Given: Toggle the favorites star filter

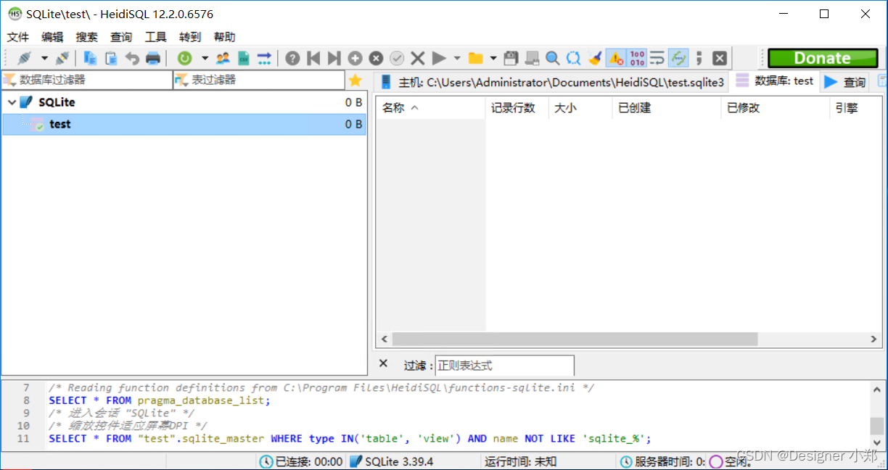Looking at the screenshot, I should (355, 81).
